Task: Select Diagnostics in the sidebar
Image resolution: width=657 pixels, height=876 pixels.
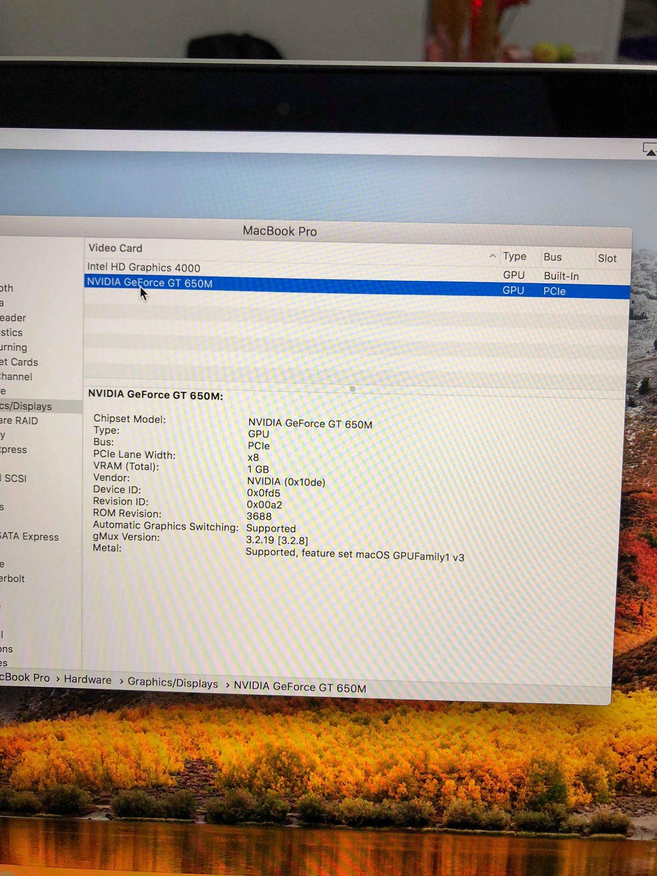Action: pyautogui.click(x=12, y=332)
